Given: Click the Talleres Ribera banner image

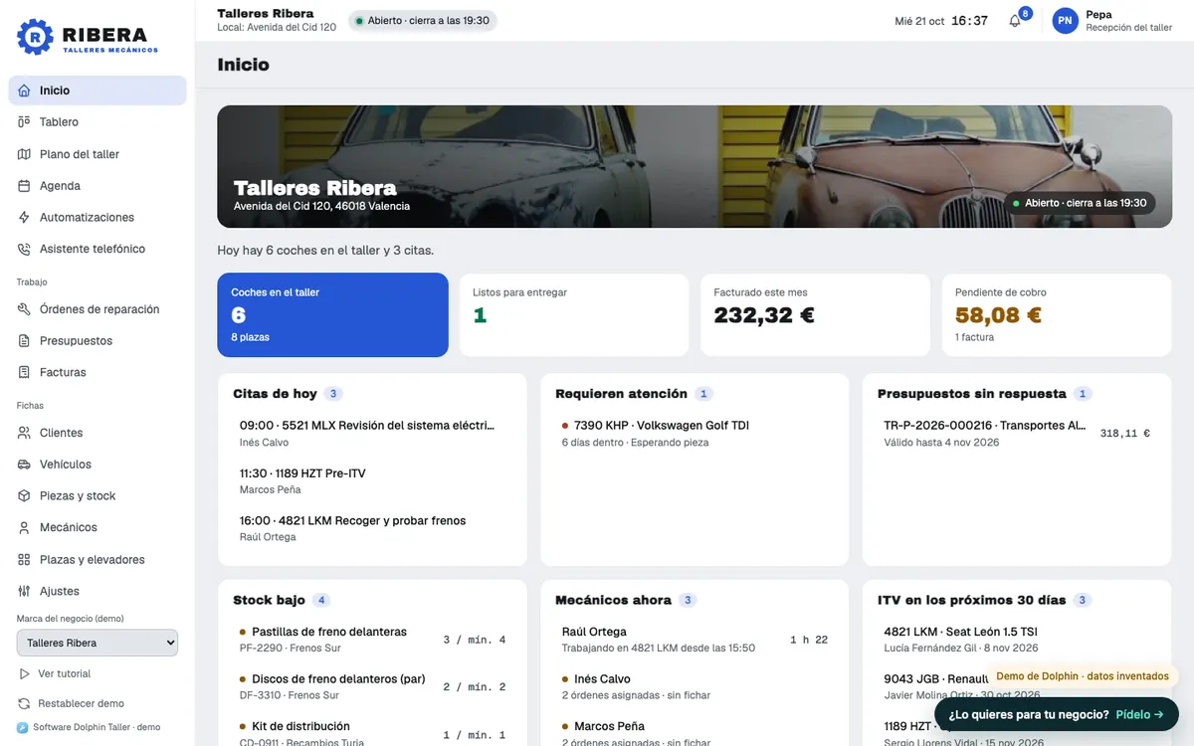Looking at the screenshot, I should click(x=695, y=167).
